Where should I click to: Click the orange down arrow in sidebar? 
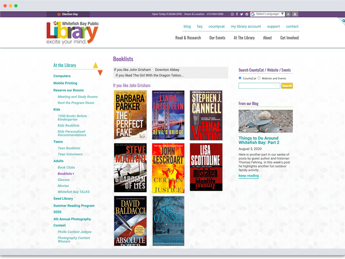click(x=100, y=73)
